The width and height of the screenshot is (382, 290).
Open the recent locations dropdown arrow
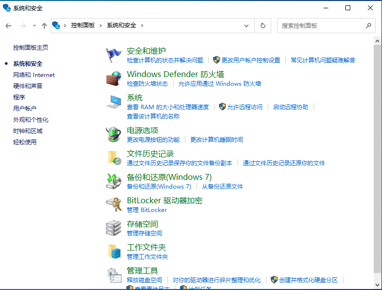point(34,25)
